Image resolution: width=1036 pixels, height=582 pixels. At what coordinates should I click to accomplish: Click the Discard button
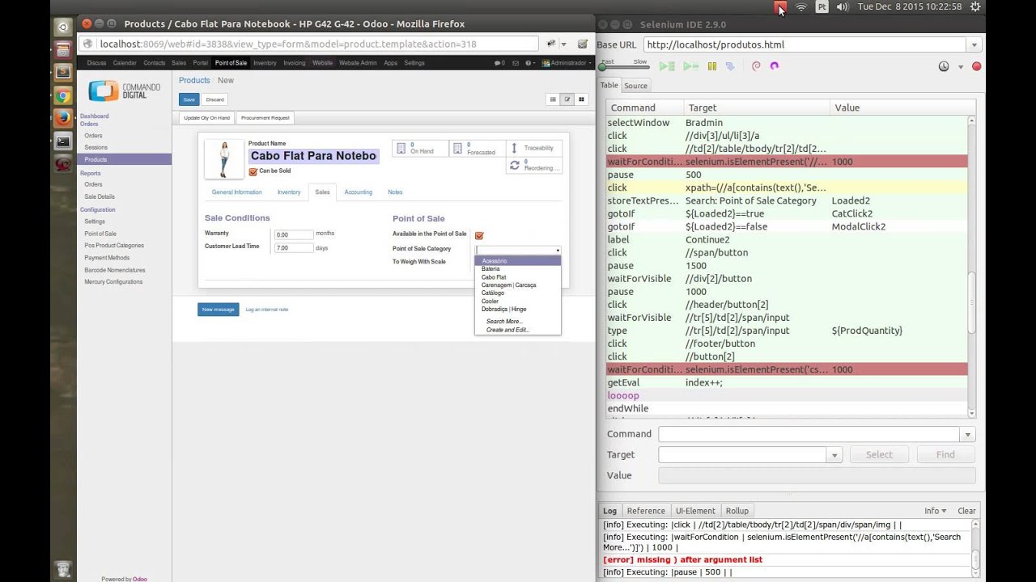pos(214,99)
